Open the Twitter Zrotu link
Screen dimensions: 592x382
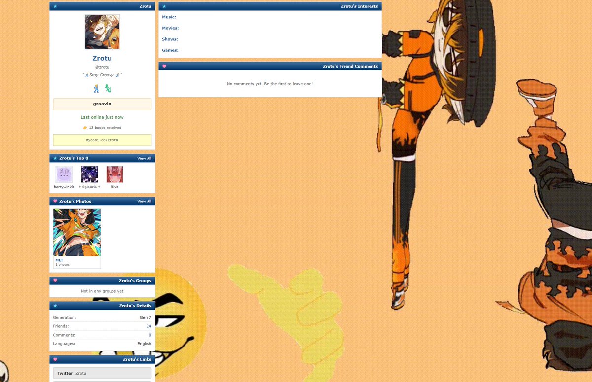[x=102, y=373]
